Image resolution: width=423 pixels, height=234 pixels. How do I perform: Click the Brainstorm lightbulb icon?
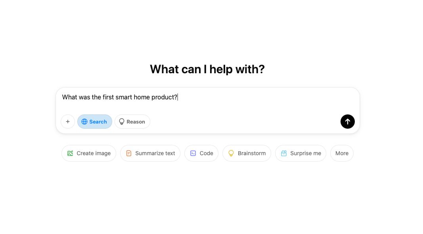pyautogui.click(x=231, y=153)
